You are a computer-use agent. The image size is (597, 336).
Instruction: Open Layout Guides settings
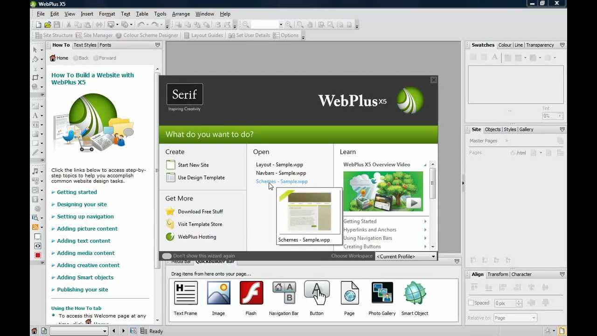click(203, 35)
